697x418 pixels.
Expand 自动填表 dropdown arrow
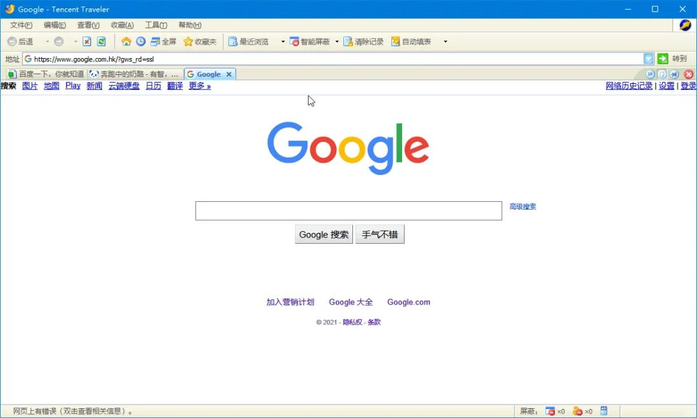click(445, 41)
